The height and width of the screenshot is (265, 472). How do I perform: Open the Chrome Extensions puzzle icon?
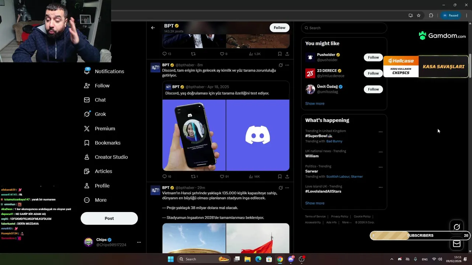point(431,15)
